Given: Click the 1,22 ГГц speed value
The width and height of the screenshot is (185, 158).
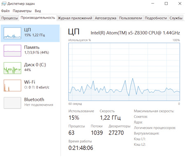Looking at the screenshot, I should point(110,118).
